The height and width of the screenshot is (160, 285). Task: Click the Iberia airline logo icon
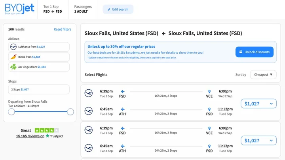[x=13, y=57]
